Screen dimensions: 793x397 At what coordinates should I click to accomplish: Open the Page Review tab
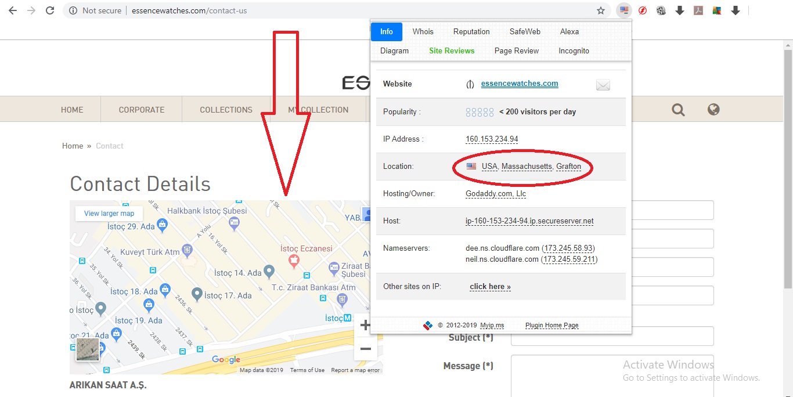pyautogui.click(x=517, y=50)
